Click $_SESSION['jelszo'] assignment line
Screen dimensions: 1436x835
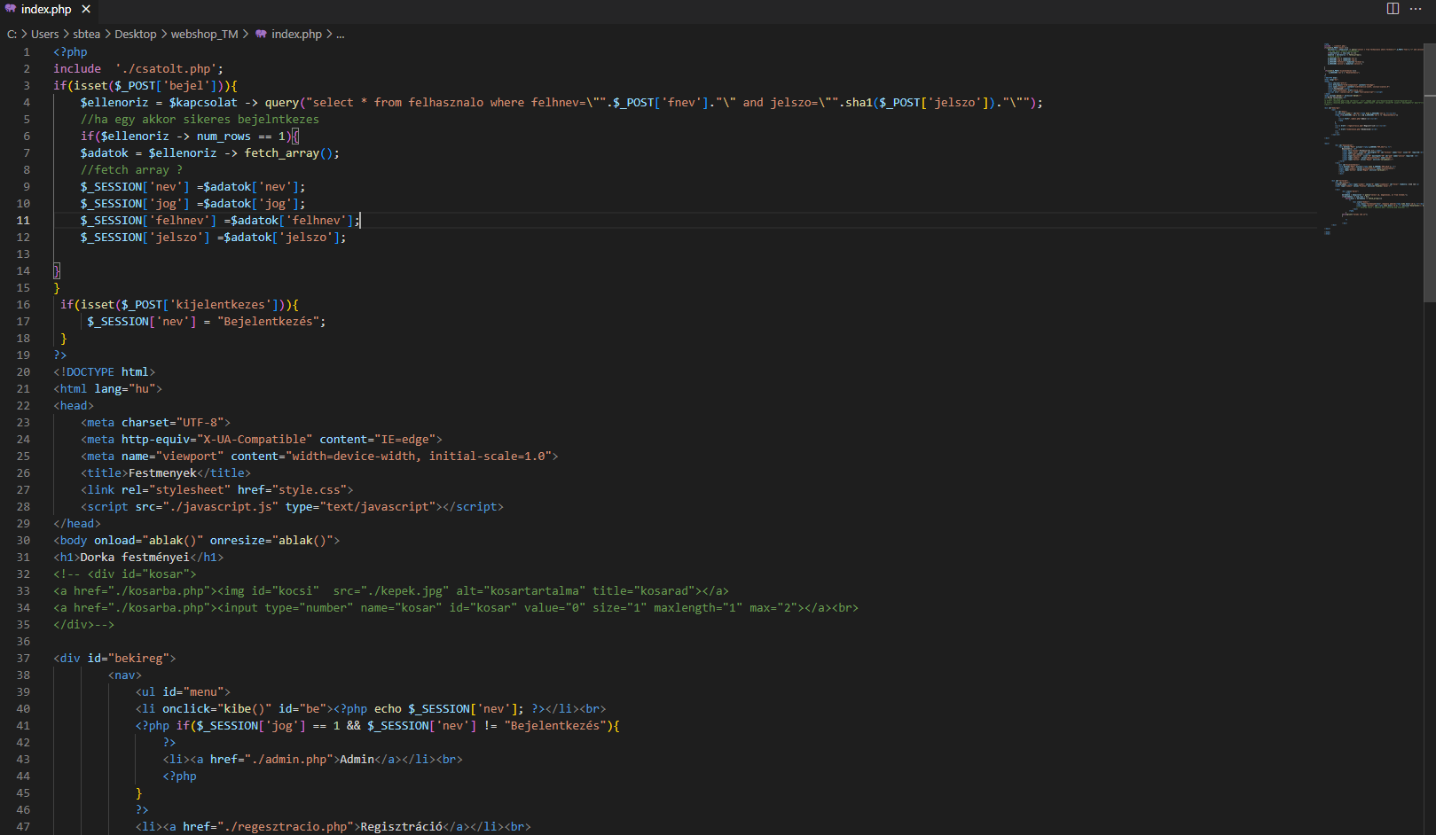(x=213, y=238)
